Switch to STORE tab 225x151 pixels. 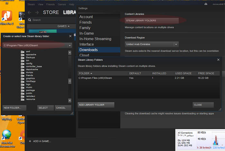(51, 13)
